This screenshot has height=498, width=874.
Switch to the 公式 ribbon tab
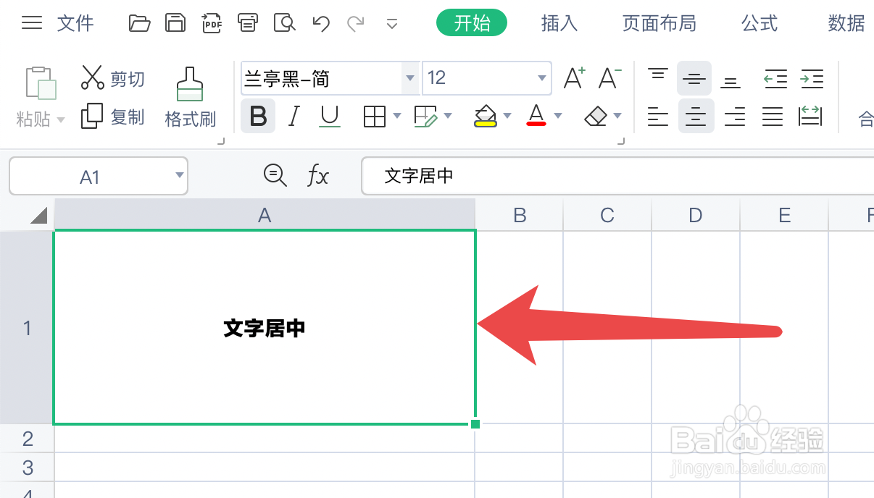point(759,22)
